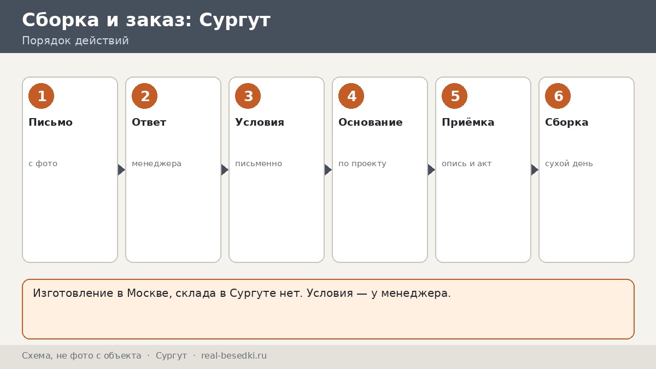This screenshot has width=656, height=369.
Task: Click footer text 'Схема, не фото с объекта'
Action: coord(81,356)
